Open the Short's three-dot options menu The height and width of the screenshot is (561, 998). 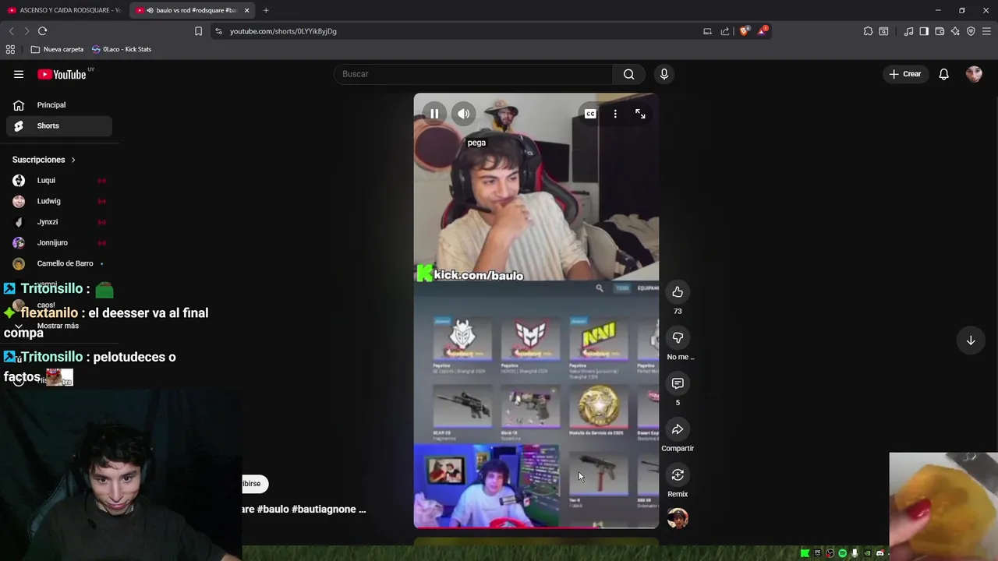click(615, 114)
